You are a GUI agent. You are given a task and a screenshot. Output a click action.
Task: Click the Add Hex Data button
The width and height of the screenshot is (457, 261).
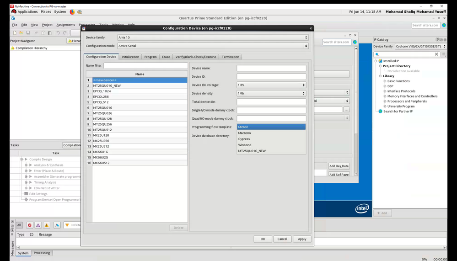pyautogui.click(x=339, y=166)
